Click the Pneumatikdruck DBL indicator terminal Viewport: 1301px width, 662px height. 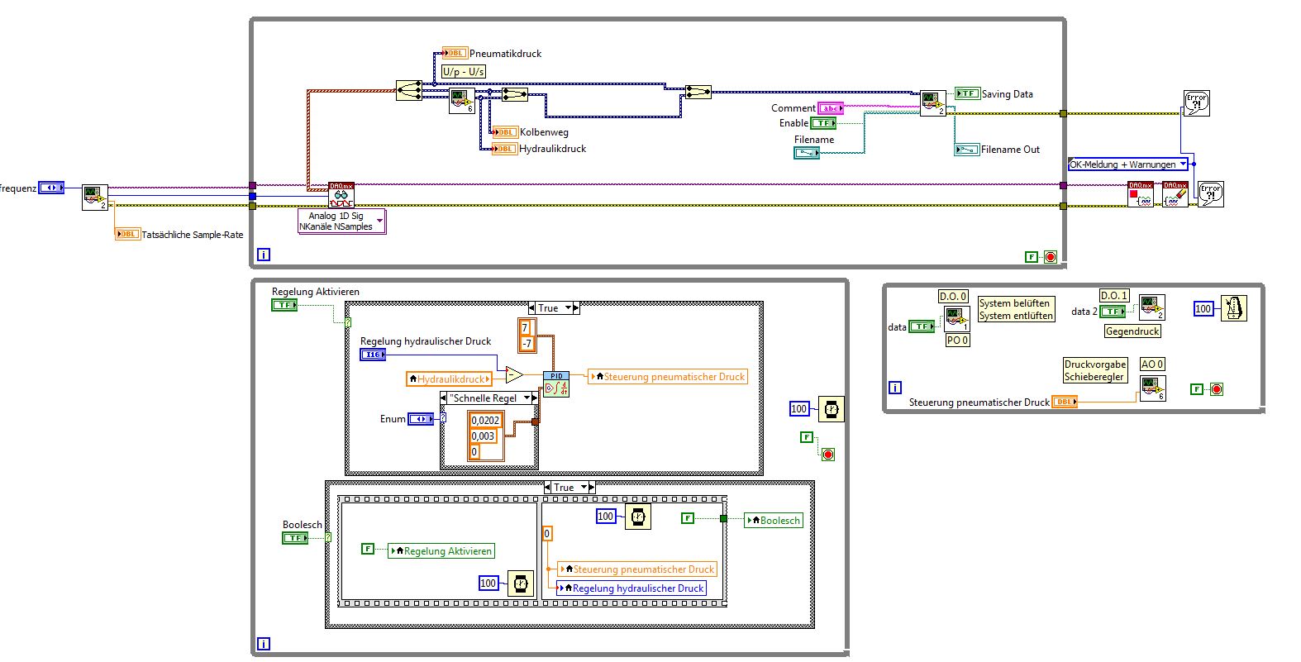[455, 54]
